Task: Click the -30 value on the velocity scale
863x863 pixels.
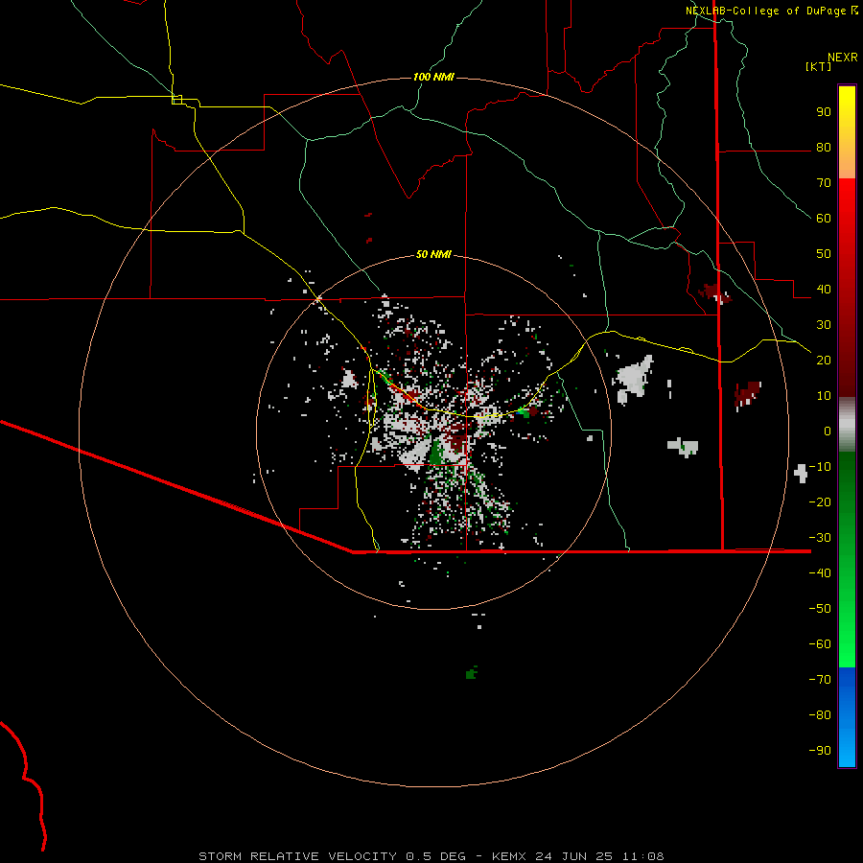Action: pyautogui.click(x=820, y=538)
